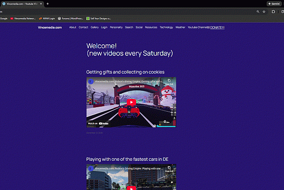284x190 pixels.
Task: Open WHM Login bookmark
Action: [47, 19]
